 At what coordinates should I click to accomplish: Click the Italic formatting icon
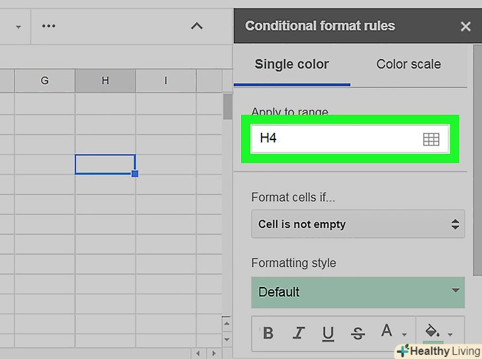click(x=299, y=333)
